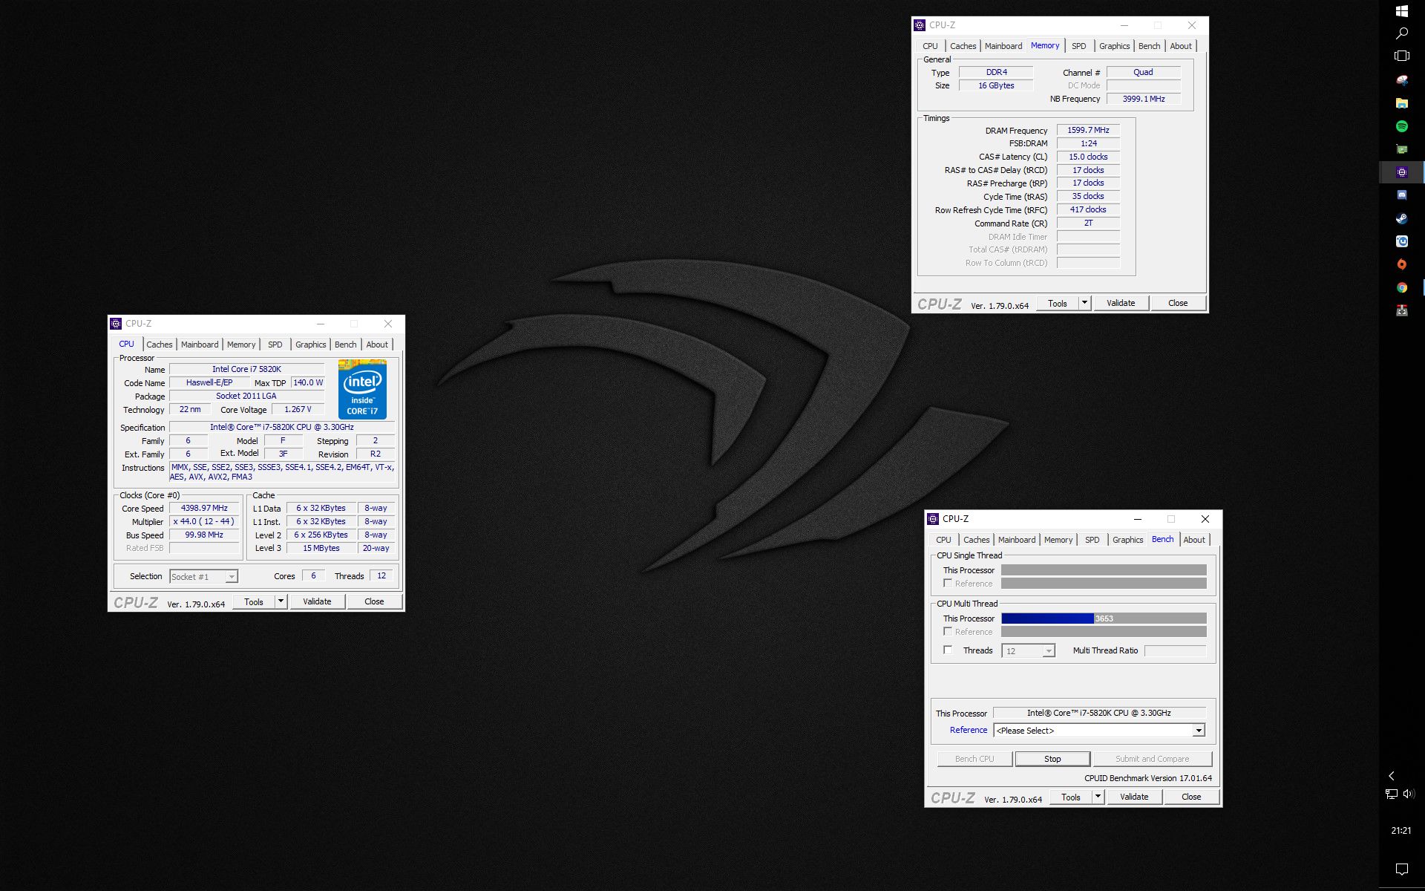This screenshot has width=1425, height=891.
Task: Click the NB Frequency 3999.1 MHz value
Action: tap(1144, 99)
